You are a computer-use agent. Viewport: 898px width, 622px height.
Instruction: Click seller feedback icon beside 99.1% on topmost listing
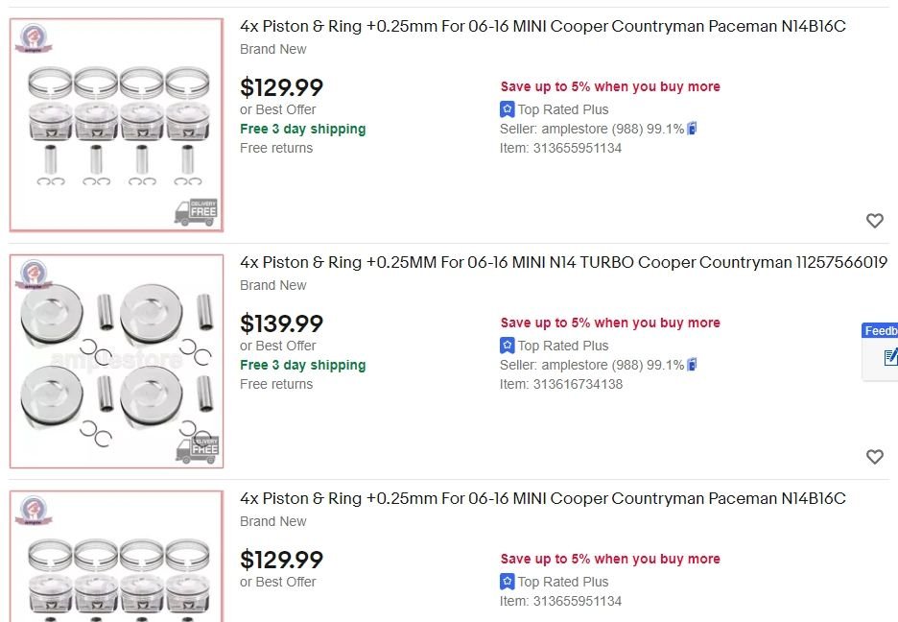pyautogui.click(x=692, y=129)
